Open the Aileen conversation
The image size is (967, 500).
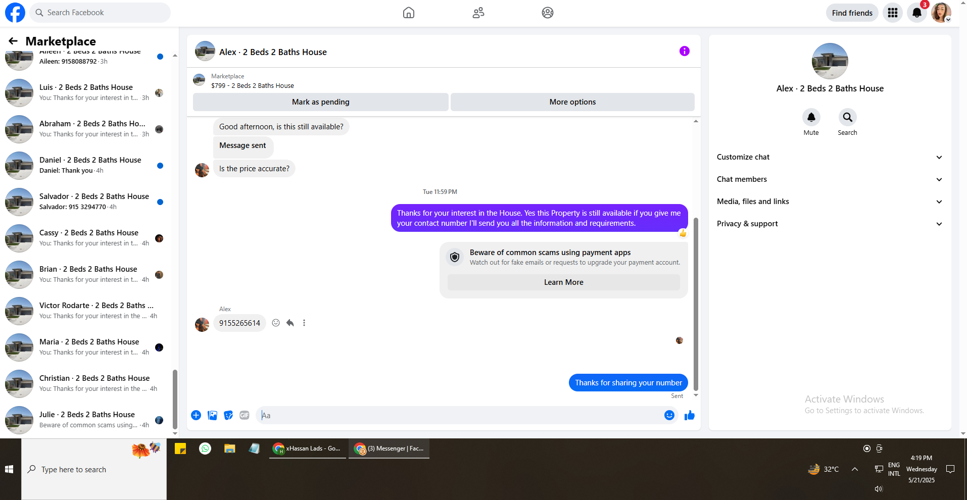click(86, 61)
